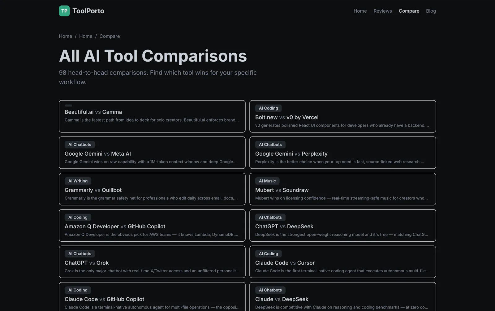Click AI Chatbots tag on Gemini vs Meta AI
Viewport: 495px width, 311px height.
[x=80, y=145]
